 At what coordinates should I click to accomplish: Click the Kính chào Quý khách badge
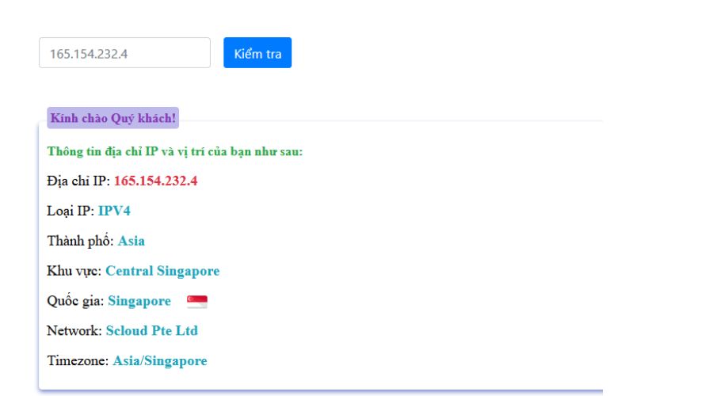[113, 119]
